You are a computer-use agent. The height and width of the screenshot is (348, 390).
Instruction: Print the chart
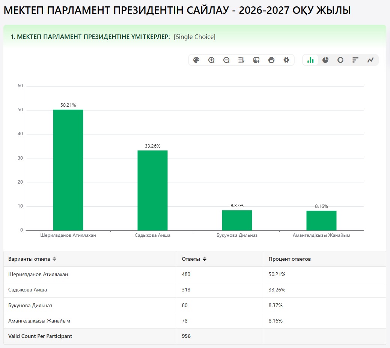coord(271,60)
